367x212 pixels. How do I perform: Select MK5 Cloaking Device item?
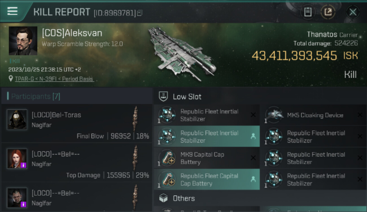tap(315, 115)
